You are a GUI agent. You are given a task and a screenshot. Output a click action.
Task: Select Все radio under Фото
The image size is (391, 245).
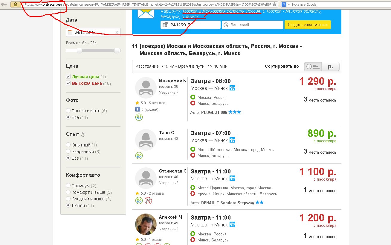(x=68, y=117)
